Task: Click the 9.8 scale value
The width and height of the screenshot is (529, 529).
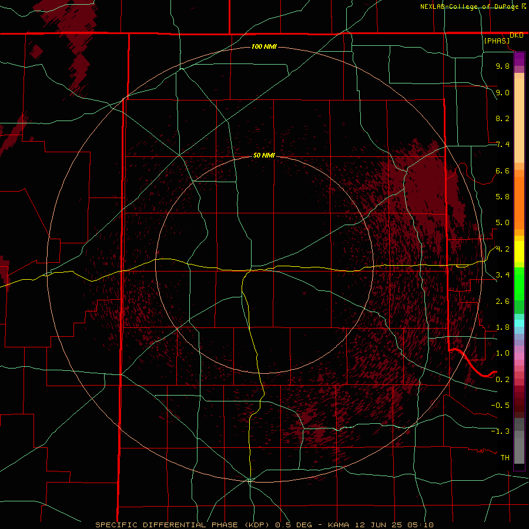Action: pos(503,66)
